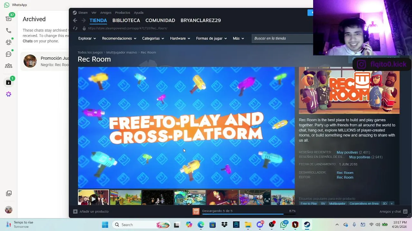This screenshot has height=231, width=412.
Task: Open the Amigos menu in Steam
Action: click(x=106, y=13)
